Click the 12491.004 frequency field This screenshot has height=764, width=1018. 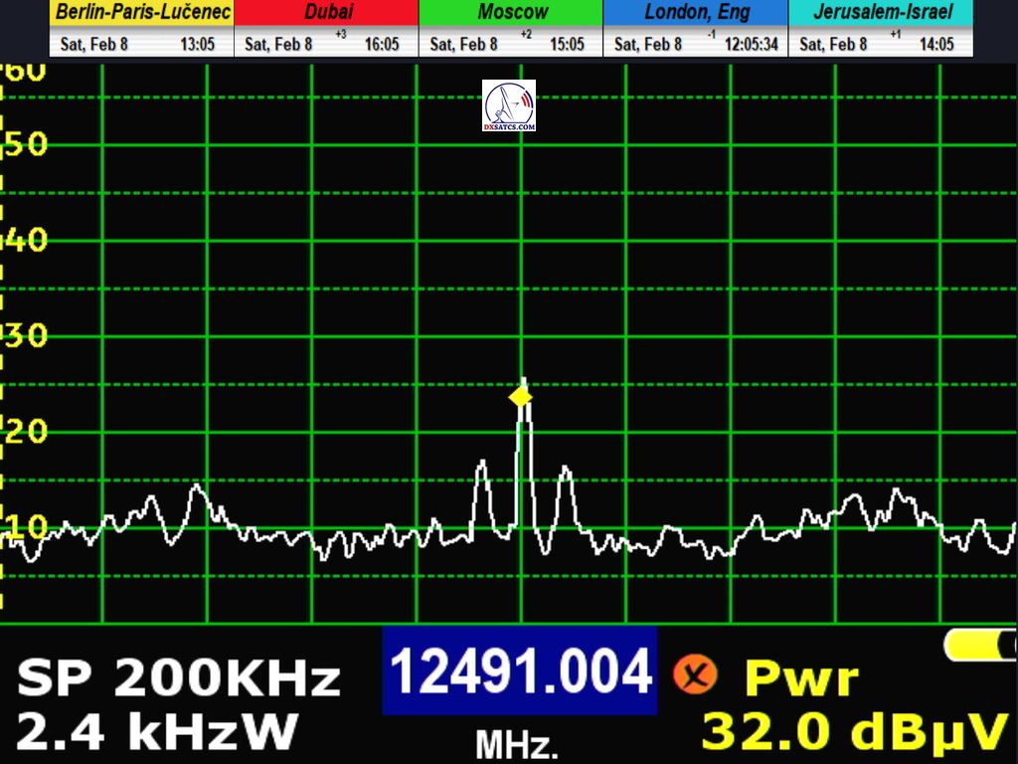520,670
